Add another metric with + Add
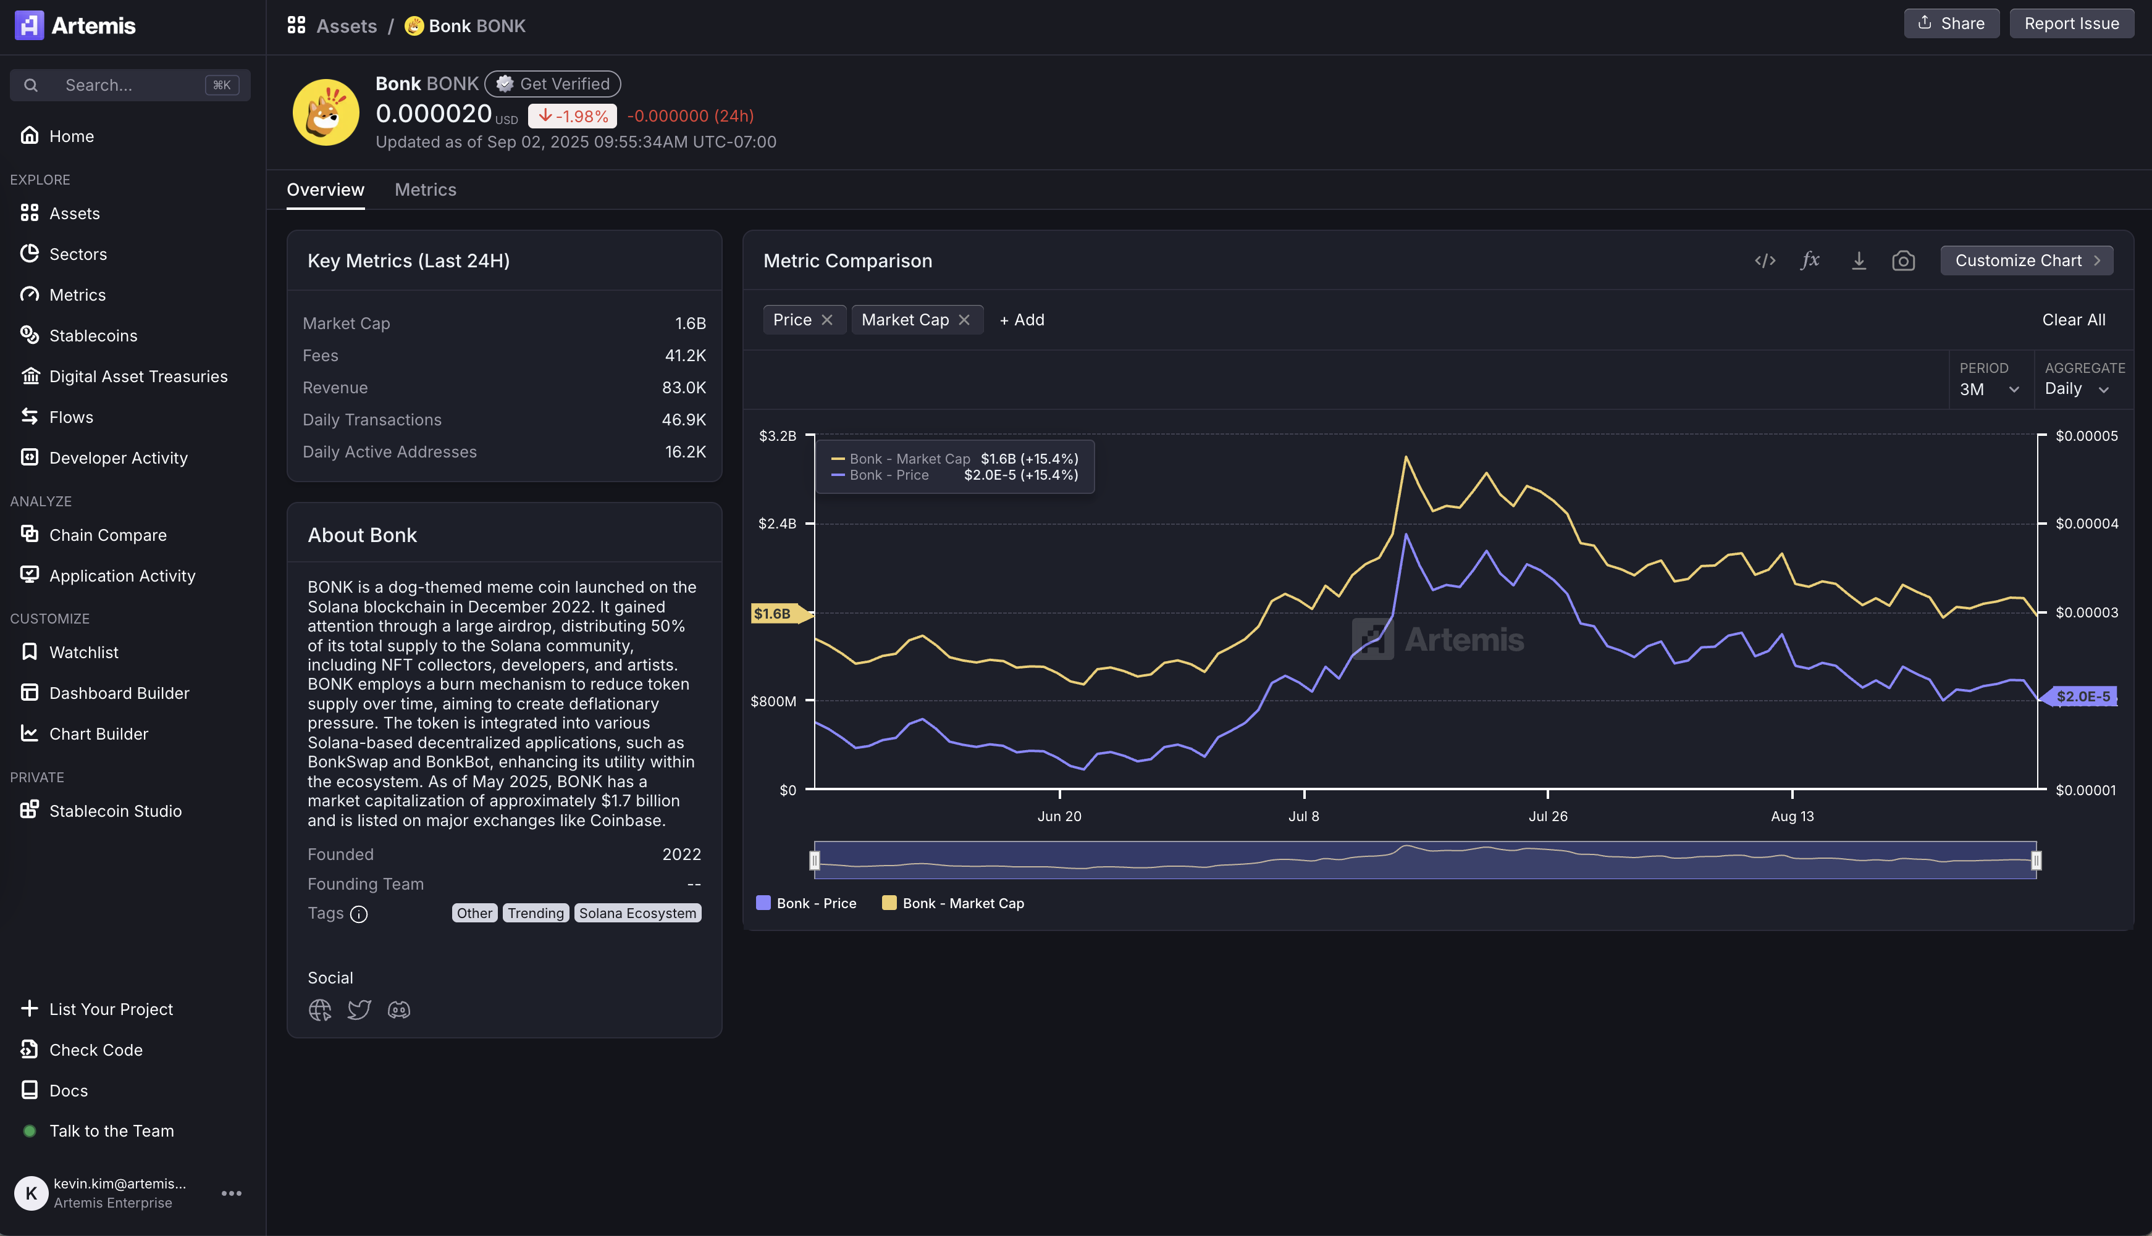Screen dimensions: 2152x1236 [1022, 320]
